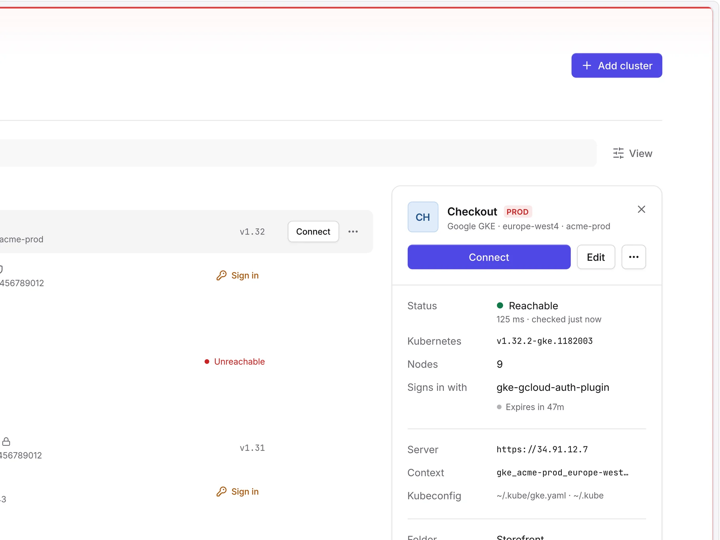The height and width of the screenshot is (540, 720).
Task: Click the 125 ms checked just now text
Action: (x=549, y=319)
